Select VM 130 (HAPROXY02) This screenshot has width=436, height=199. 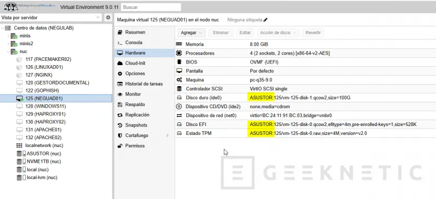[45, 122]
